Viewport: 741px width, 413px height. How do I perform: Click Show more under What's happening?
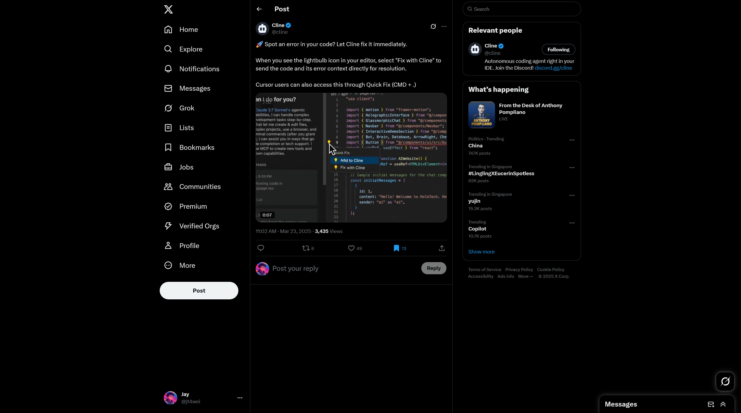click(x=481, y=252)
